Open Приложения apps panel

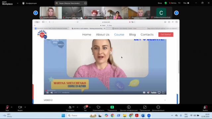tap(145, 108)
